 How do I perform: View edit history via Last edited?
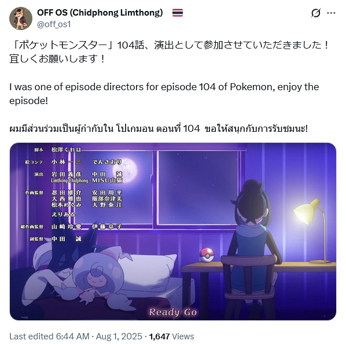(31, 336)
